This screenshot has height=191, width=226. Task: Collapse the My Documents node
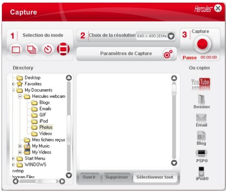[13, 90]
